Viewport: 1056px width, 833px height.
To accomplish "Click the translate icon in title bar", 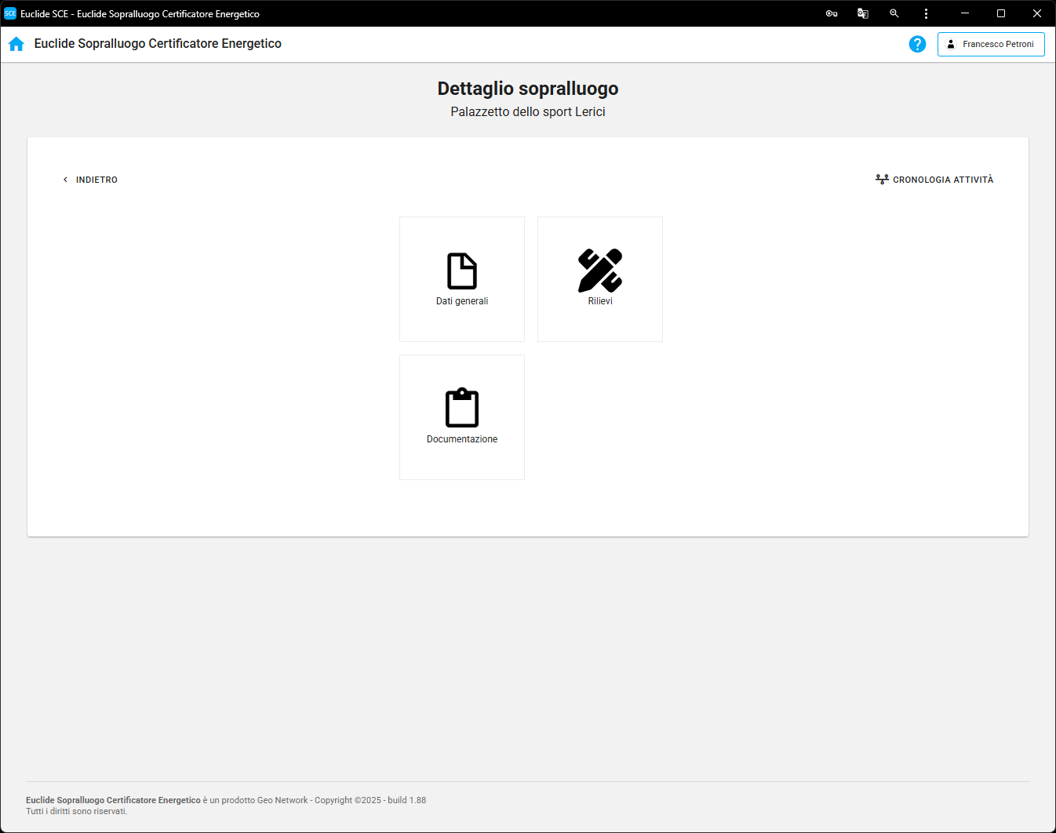I will (863, 13).
